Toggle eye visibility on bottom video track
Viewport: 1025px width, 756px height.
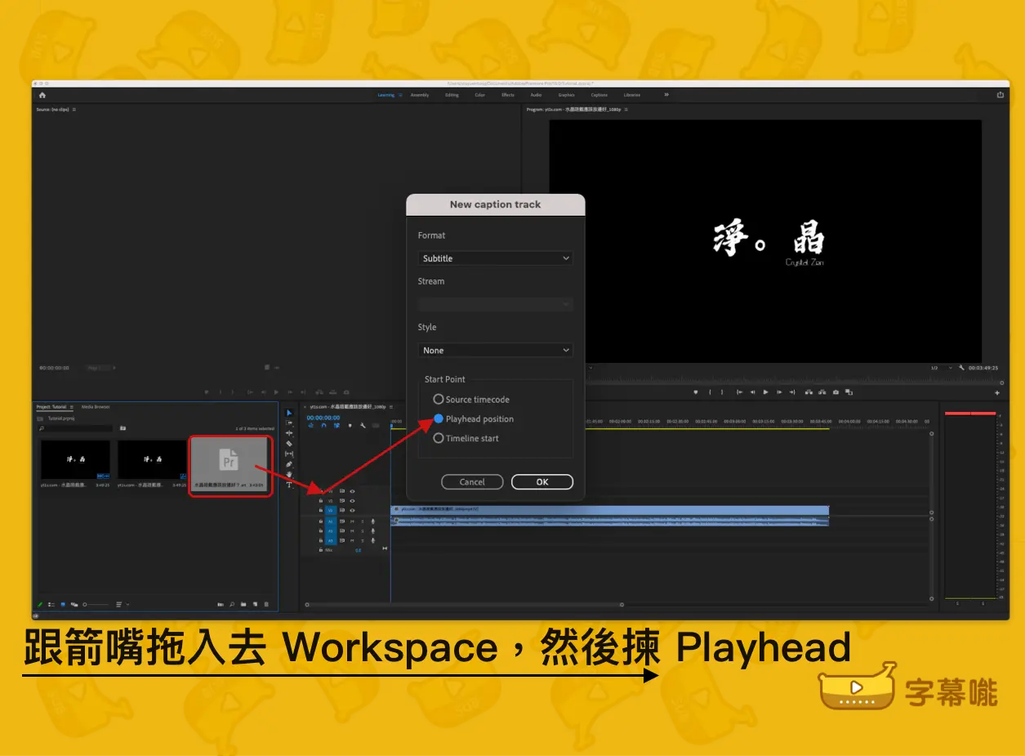point(352,510)
